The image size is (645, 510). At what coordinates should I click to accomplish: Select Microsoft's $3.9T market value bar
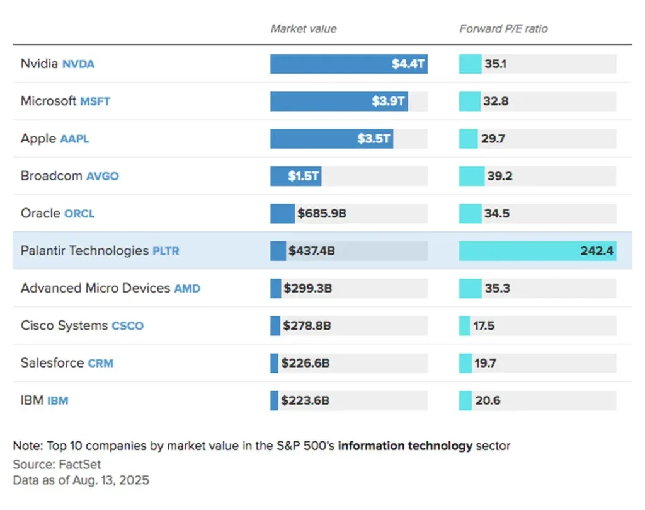pos(339,101)
